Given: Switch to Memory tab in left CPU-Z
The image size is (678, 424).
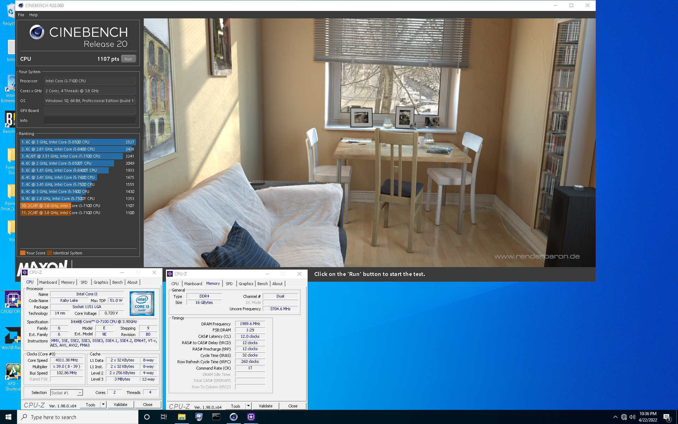Looking at the screenshot, I should tap(68, 282).
